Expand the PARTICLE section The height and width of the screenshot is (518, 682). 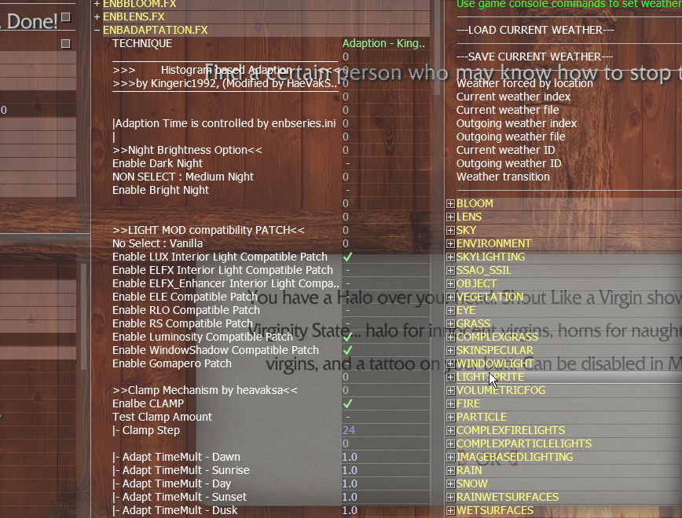[x=451, y=418]
